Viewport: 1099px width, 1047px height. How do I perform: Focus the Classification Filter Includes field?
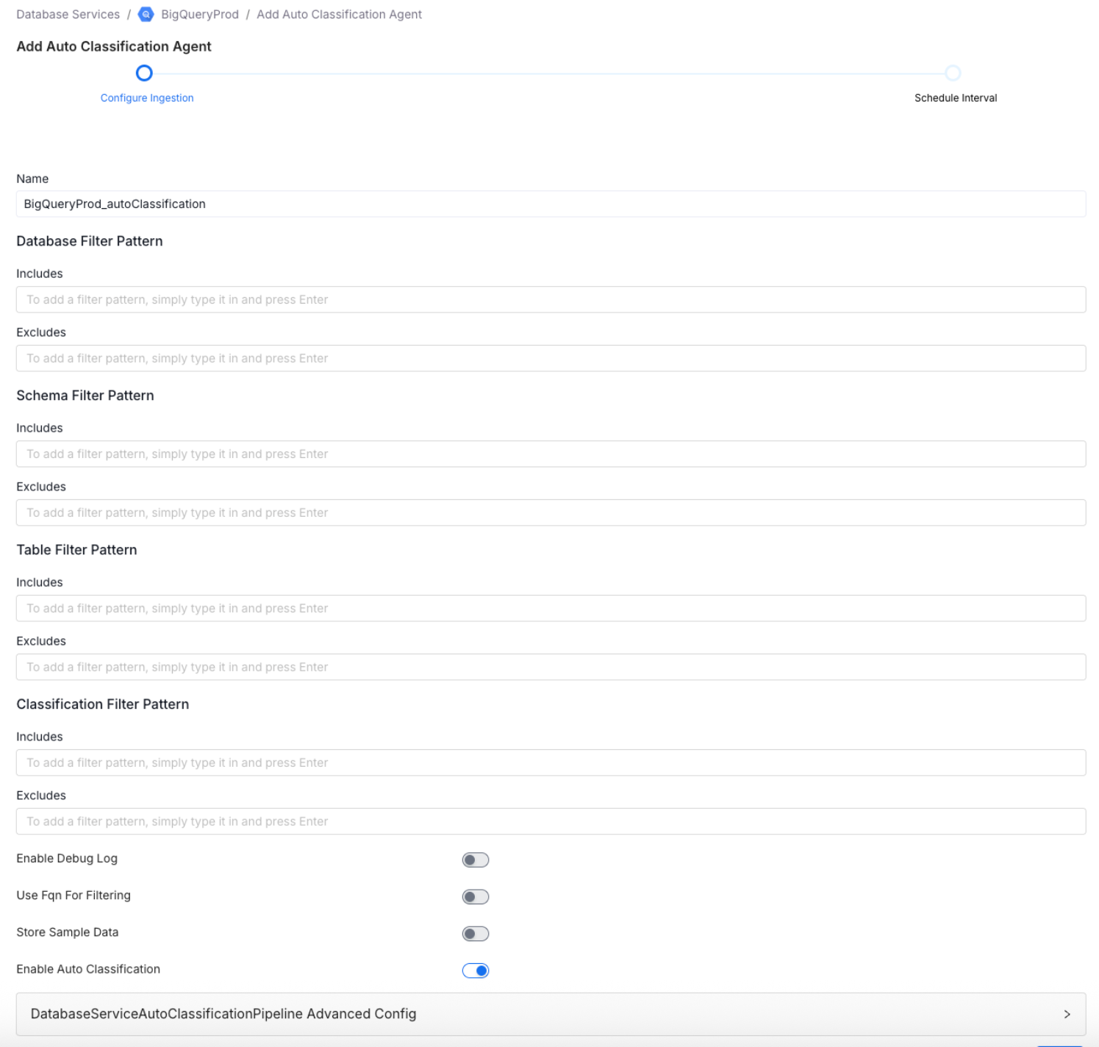point(551,762)
